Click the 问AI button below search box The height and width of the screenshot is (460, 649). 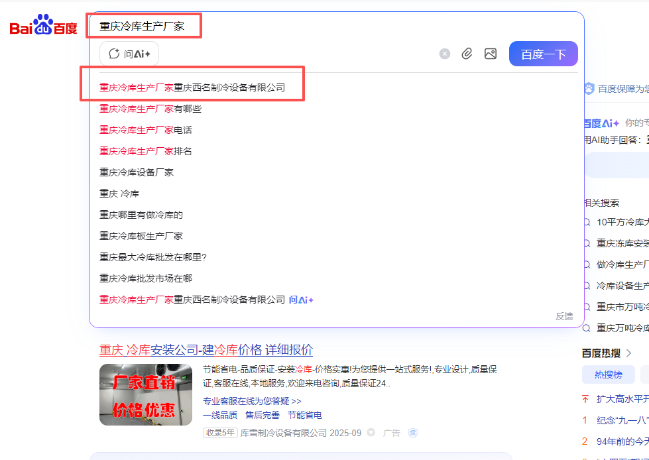129,54
